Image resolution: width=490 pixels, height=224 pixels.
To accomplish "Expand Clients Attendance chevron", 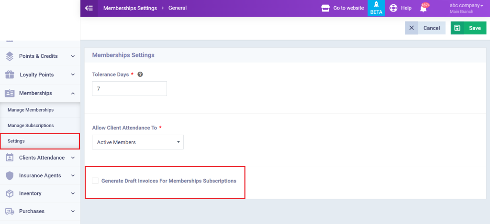I will (x=73, y=158).
